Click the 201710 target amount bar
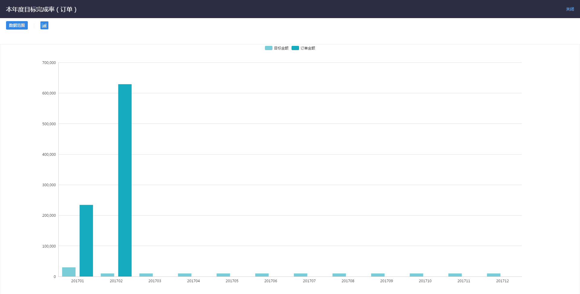The height and width of the screenshot is (294, 580). coord(417,275)
